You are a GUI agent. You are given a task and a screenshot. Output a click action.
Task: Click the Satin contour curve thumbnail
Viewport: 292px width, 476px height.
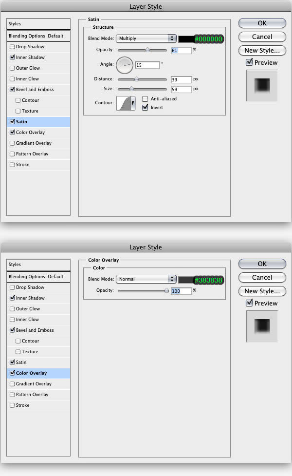(124, 103)
